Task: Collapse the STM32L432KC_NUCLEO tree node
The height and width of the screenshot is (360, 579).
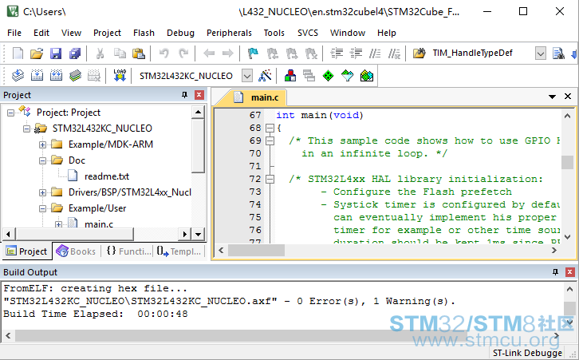Action: [x=26, y=129]
